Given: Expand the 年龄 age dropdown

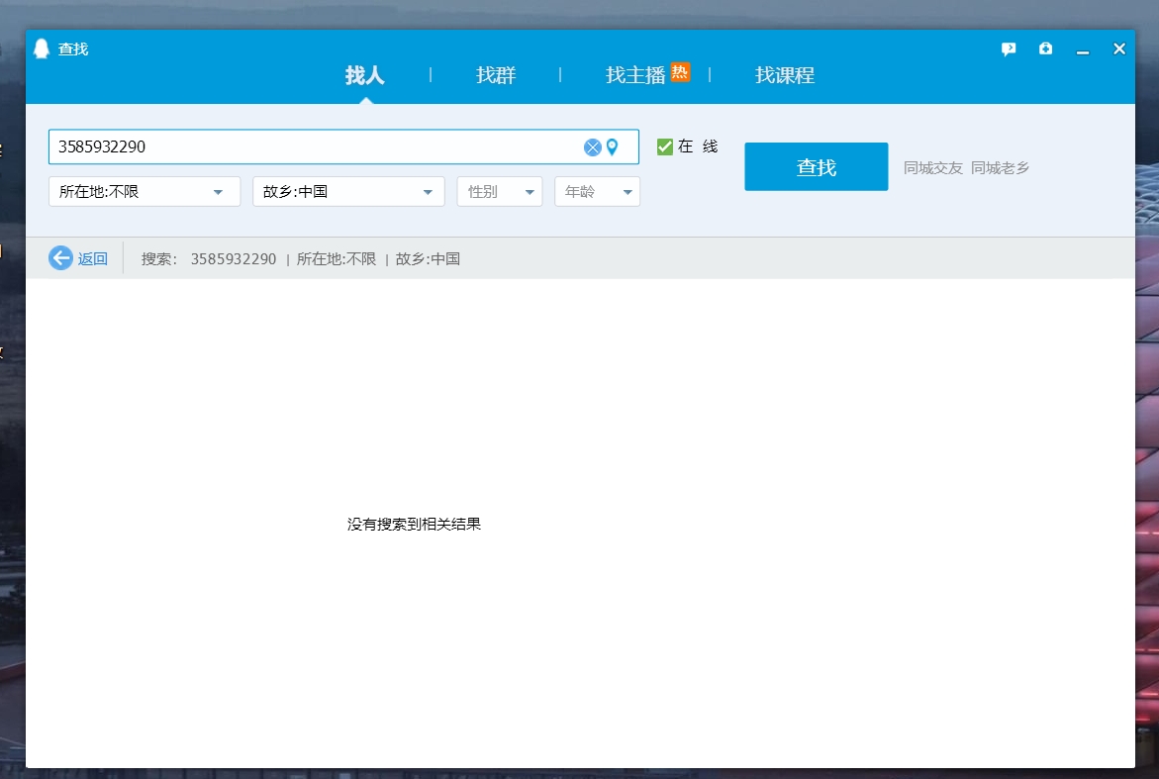Looking at the screenshot, I should (597, 192).
